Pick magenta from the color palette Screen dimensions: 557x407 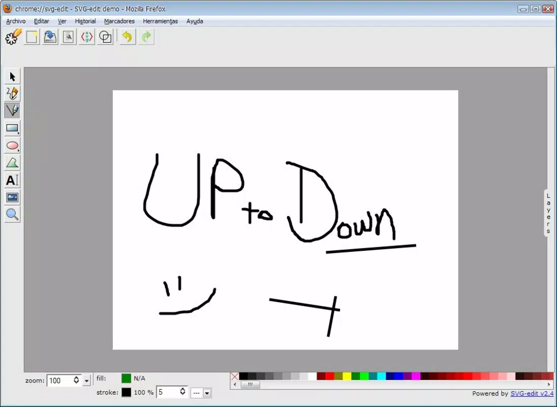416,376
